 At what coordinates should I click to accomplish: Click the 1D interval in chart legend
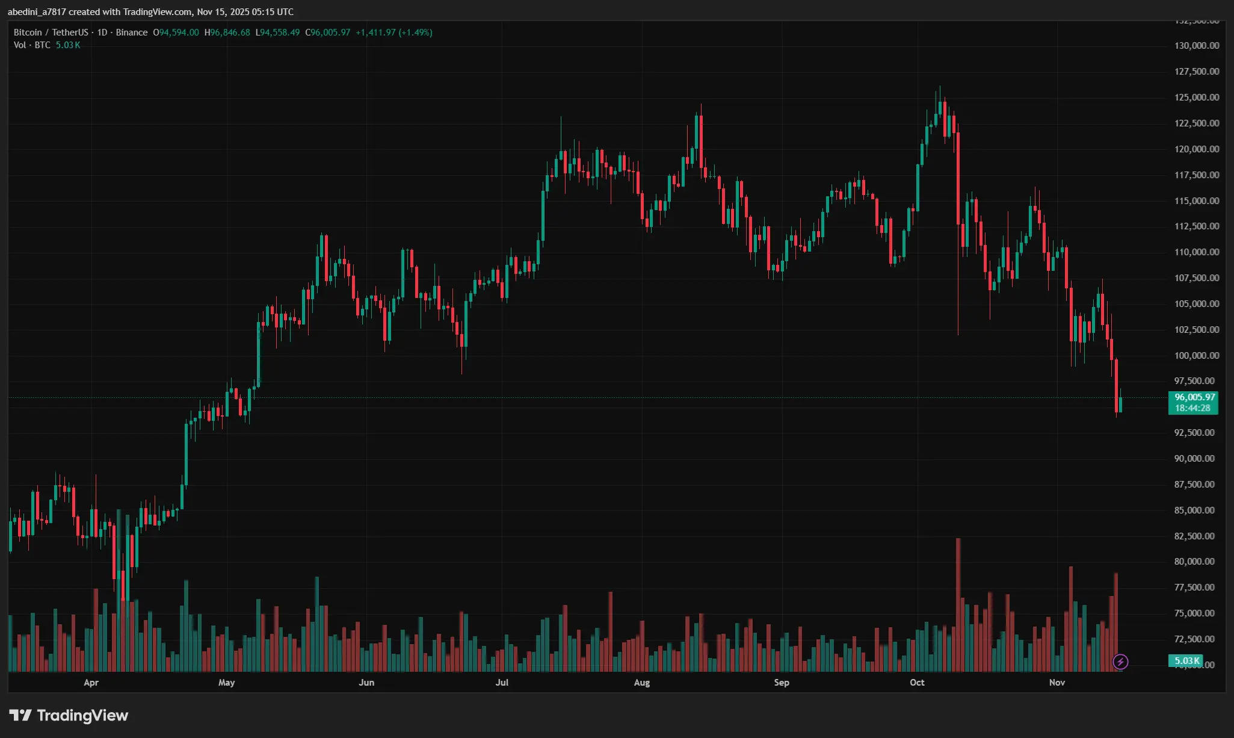(x=102, y=33)
